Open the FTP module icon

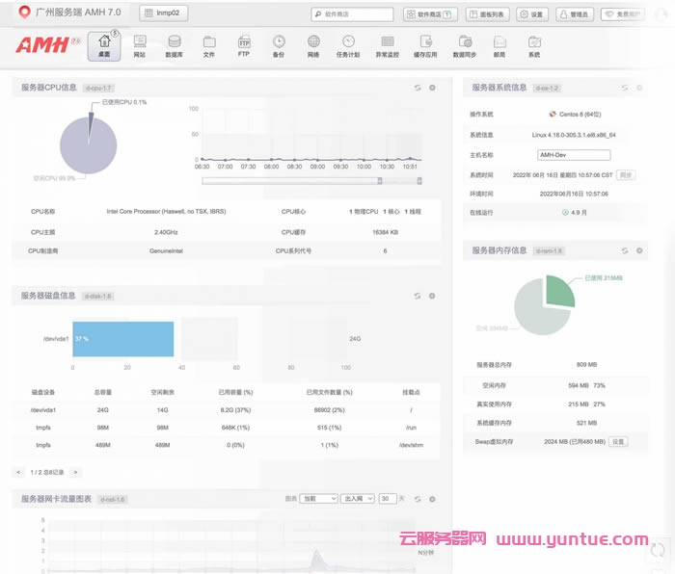pos(244,45)
